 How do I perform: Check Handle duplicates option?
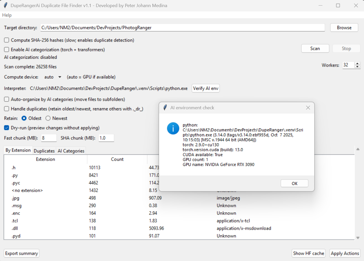tap(6, 109)
